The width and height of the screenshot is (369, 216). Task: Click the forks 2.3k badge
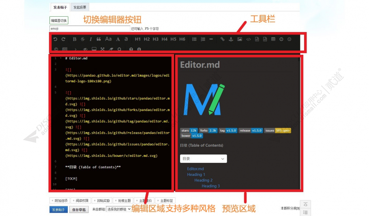208,130
